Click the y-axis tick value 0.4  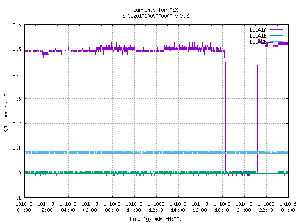[x=17, y=74]
